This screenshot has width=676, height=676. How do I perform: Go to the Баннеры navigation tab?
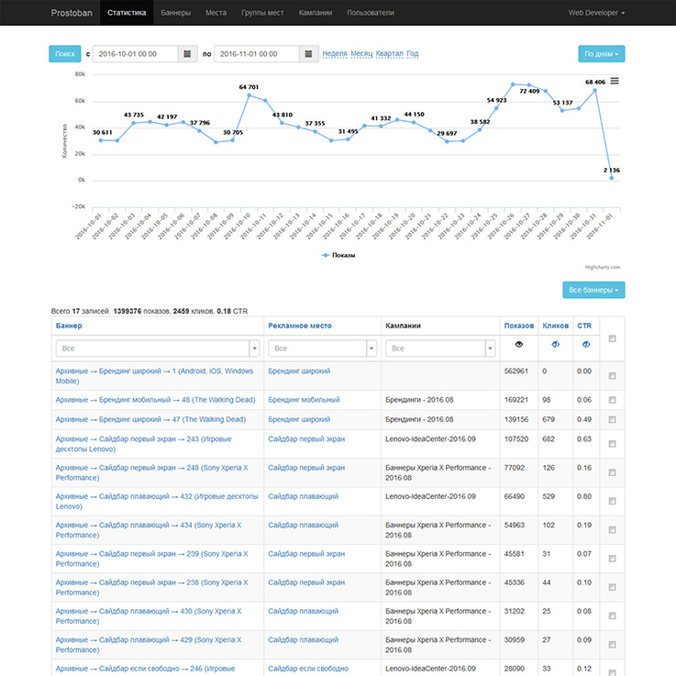pos(175,14)
